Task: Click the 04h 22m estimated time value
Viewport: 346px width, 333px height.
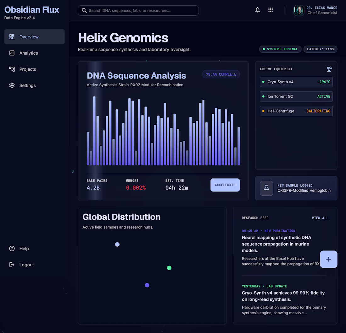Action: point(177,188)
